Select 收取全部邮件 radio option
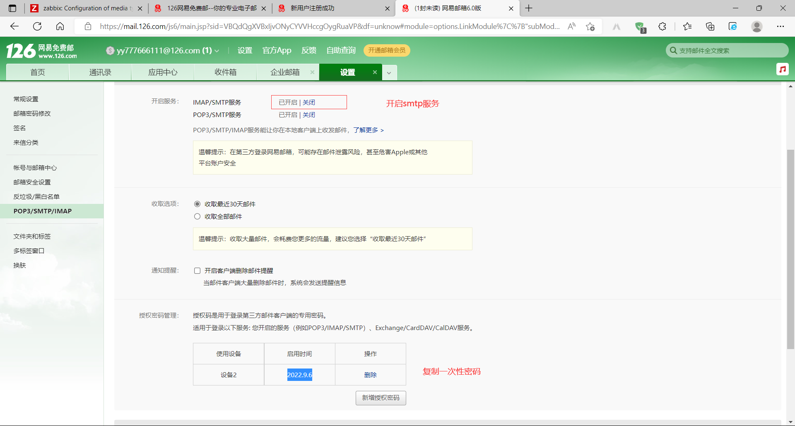 point(198,216)
